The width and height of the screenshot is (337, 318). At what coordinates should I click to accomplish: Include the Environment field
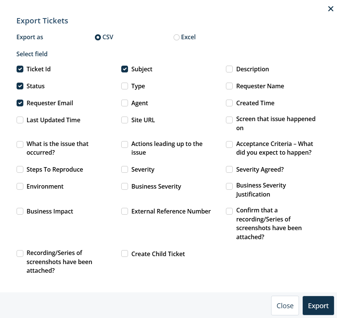click(20, 186)
